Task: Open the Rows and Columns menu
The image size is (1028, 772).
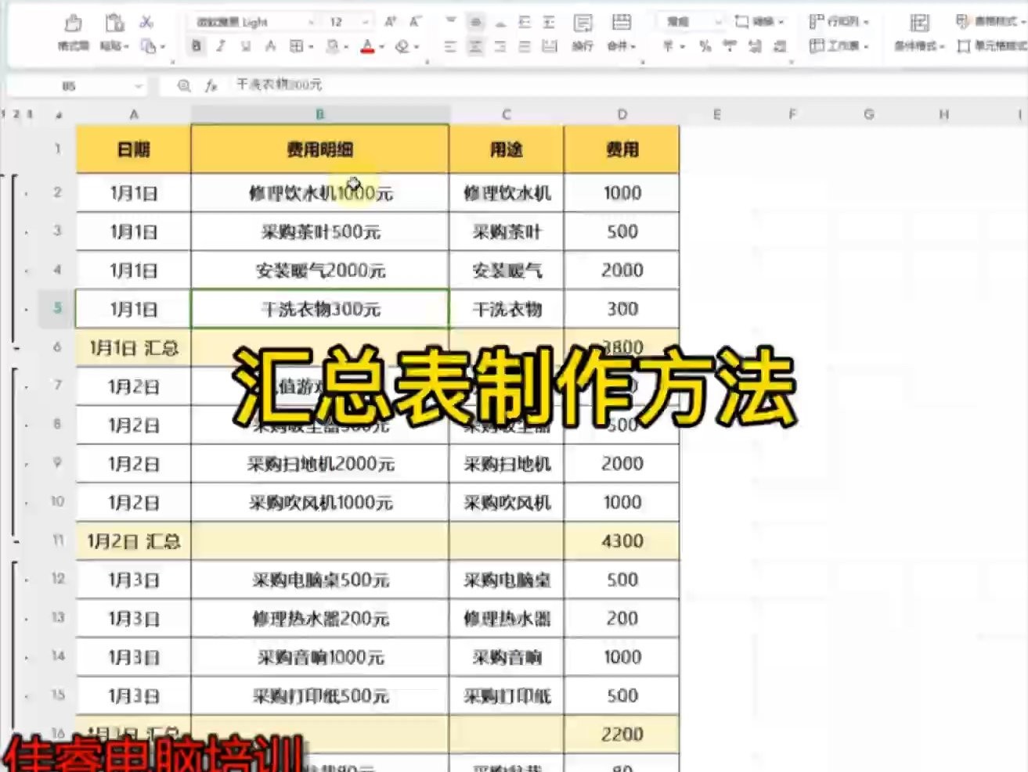Action: click(x=839, y=22)
